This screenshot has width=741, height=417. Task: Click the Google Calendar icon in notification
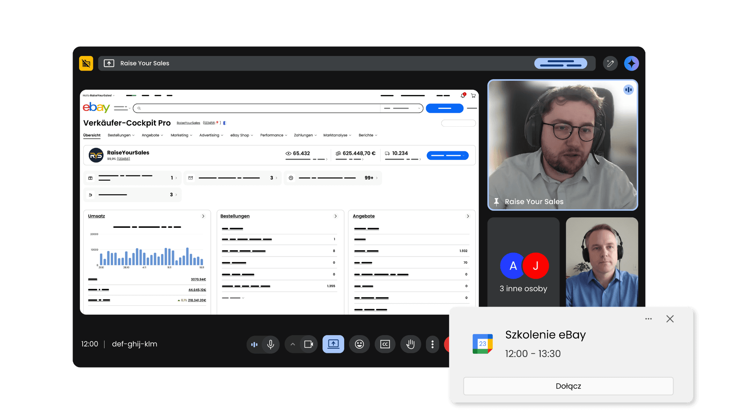coord(482,344)
